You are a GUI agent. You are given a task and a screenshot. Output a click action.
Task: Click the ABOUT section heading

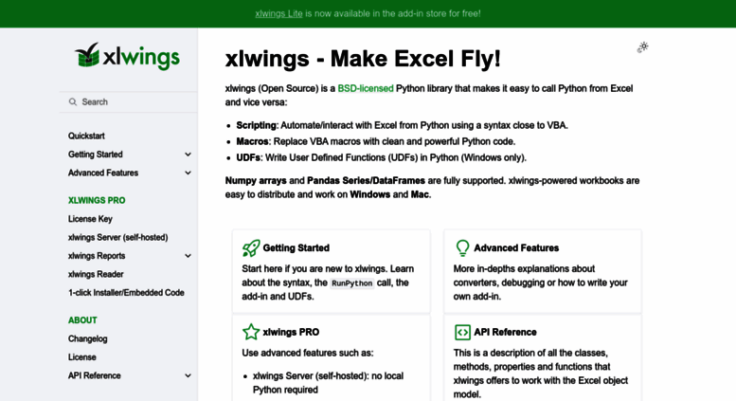click(82, 320)
